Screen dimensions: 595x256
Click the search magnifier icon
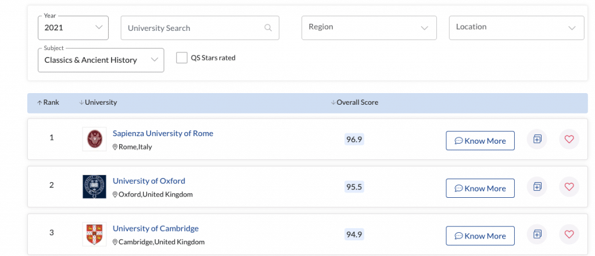click(268, 28)
